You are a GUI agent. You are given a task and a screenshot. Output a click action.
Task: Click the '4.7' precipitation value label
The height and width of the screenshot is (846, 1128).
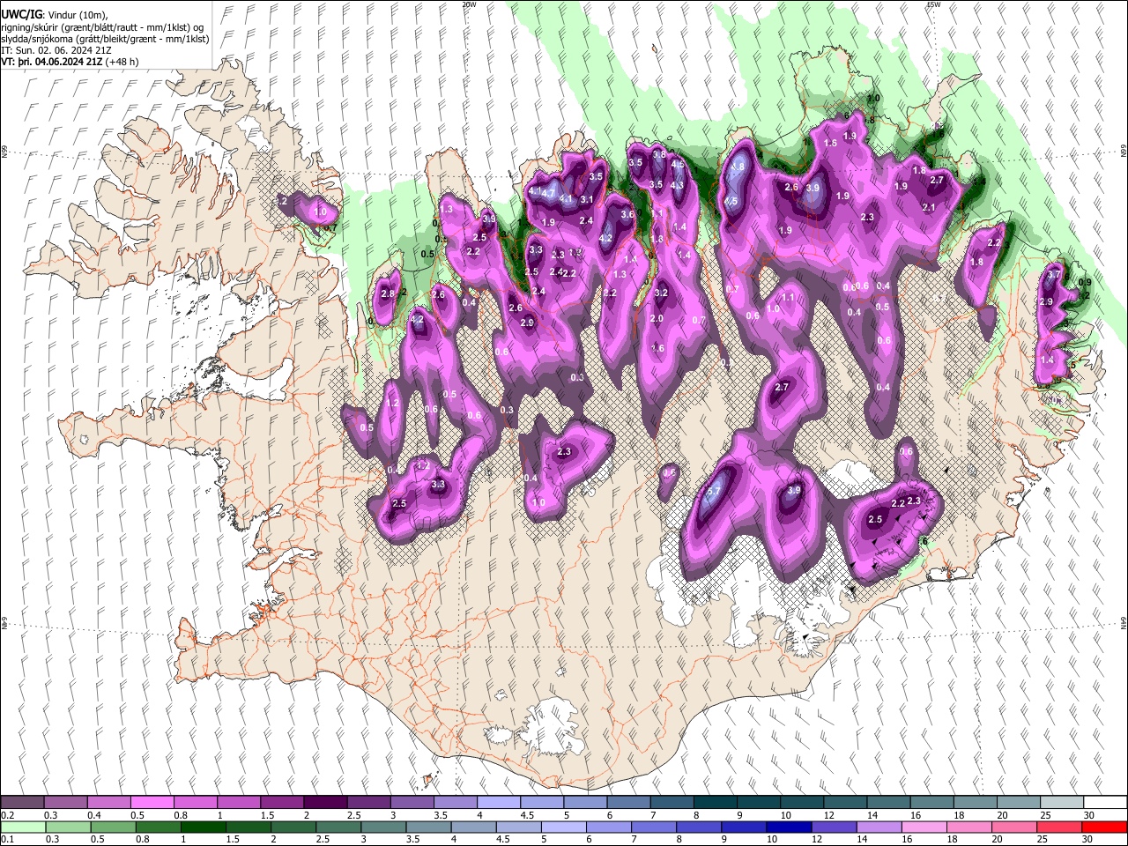[548, 193]
